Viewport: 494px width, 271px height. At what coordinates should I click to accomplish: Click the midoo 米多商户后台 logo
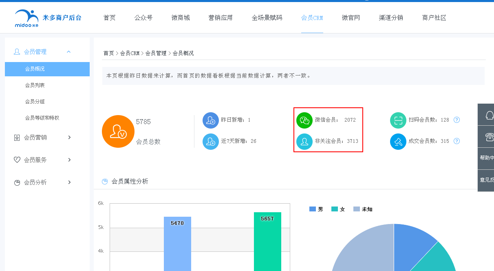[x=48, y=18]
